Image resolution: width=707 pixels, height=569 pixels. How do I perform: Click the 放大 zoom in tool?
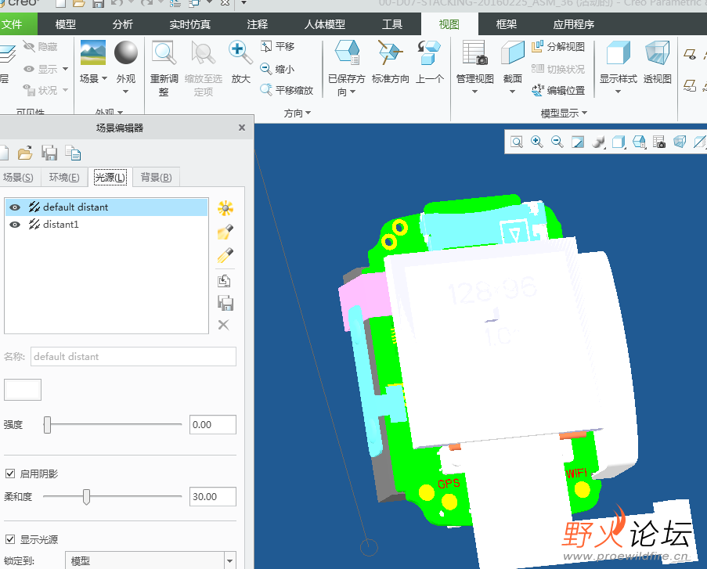[x=240, y=55]
